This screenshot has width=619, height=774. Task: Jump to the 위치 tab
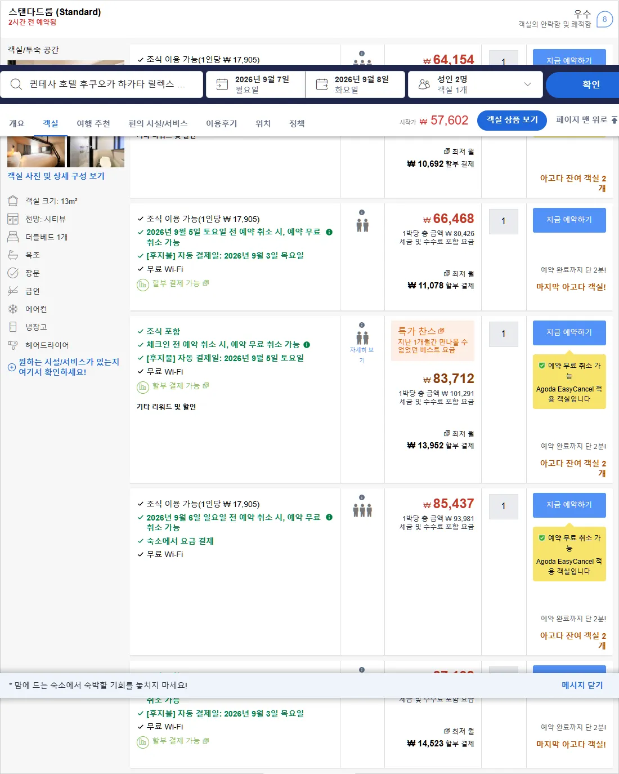pos(263,123)
